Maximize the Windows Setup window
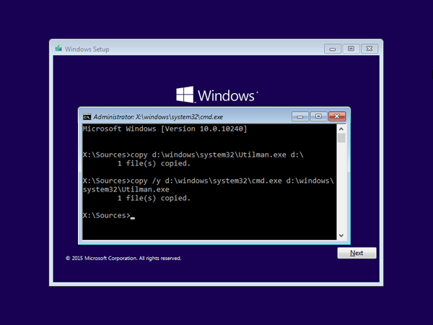Viewport: 433px width, 325px height. [x=351, y=48]
